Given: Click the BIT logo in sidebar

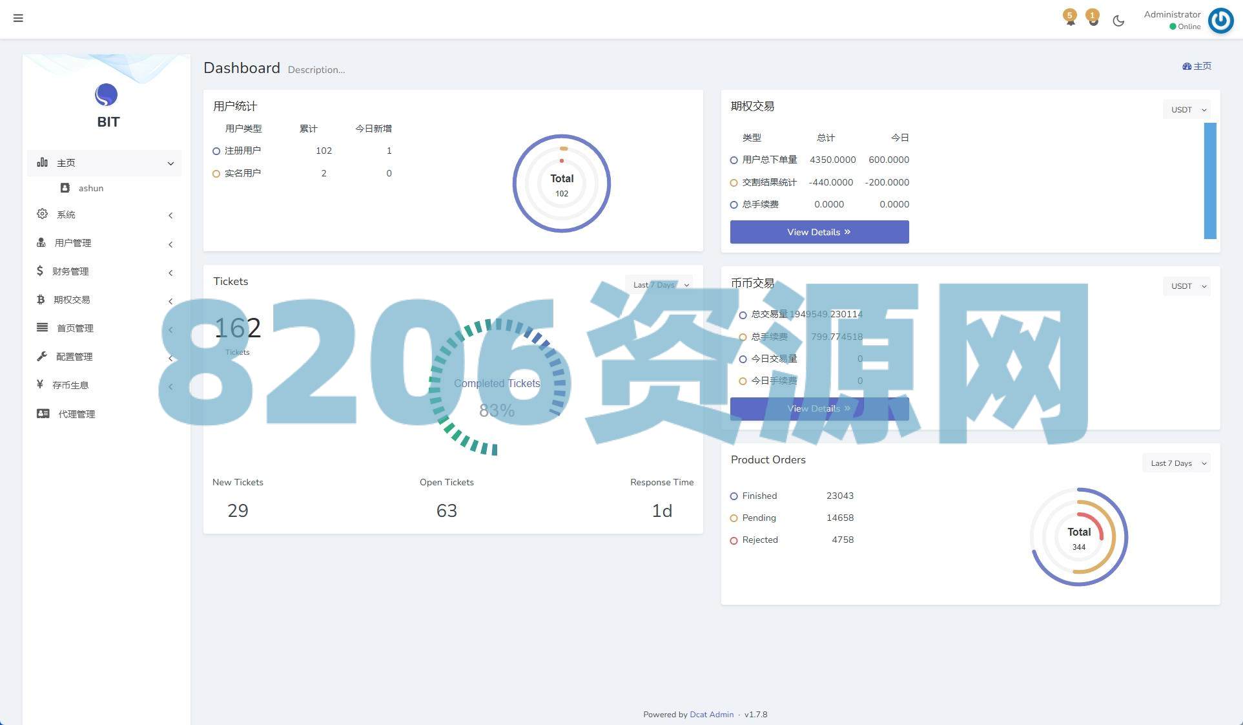Looking at the screenshot, I should (107, 96).
